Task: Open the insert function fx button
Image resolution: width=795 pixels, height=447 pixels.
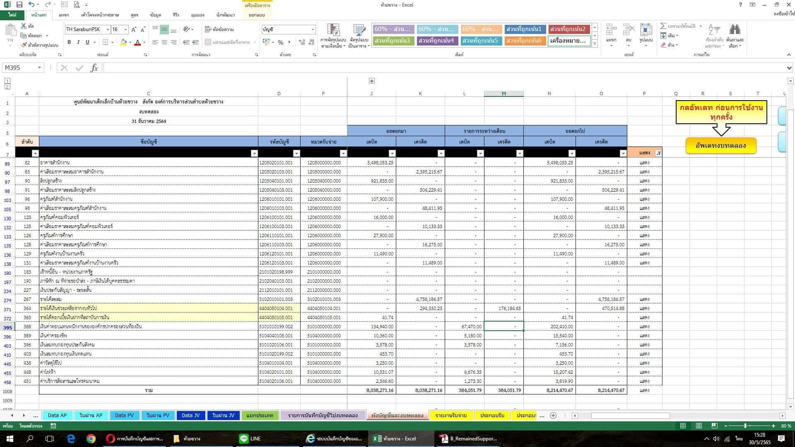Action: pos(94,68)
